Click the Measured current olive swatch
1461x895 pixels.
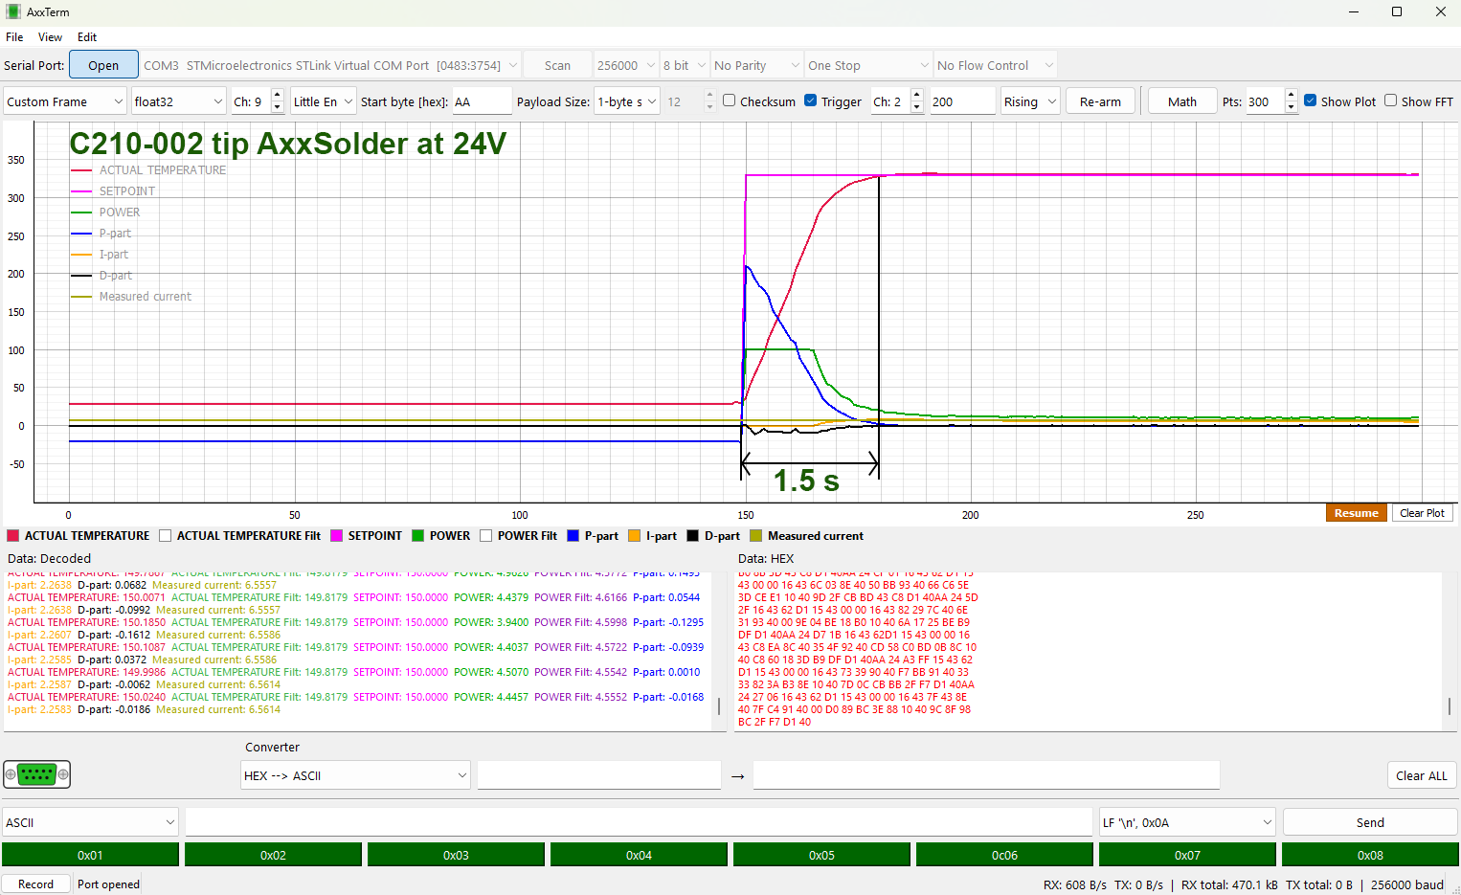(756, 536)
